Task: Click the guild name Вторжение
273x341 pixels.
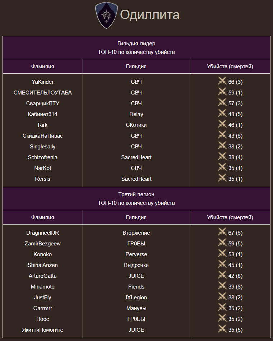Action: click(x=136, y=233)
